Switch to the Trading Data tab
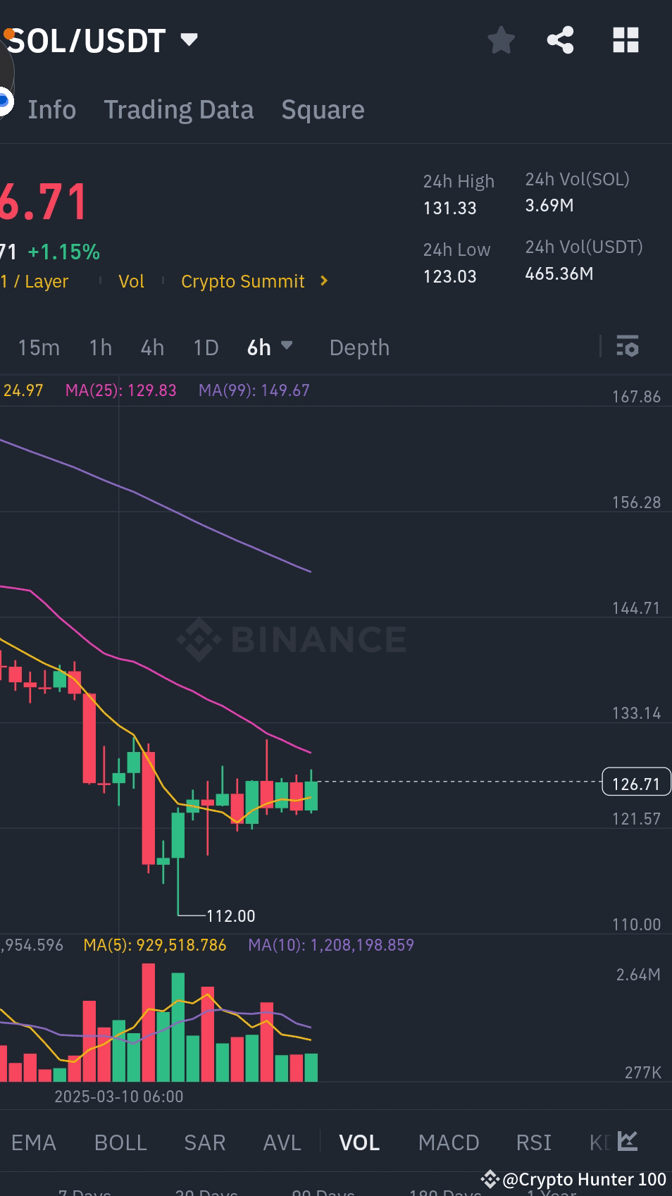This screenshot has width=672, height=1196. pos(179,109)
